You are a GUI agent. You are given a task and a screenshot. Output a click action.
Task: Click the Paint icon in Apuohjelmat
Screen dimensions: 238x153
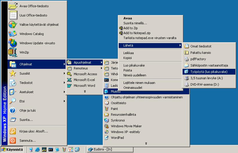coord(107,109)
